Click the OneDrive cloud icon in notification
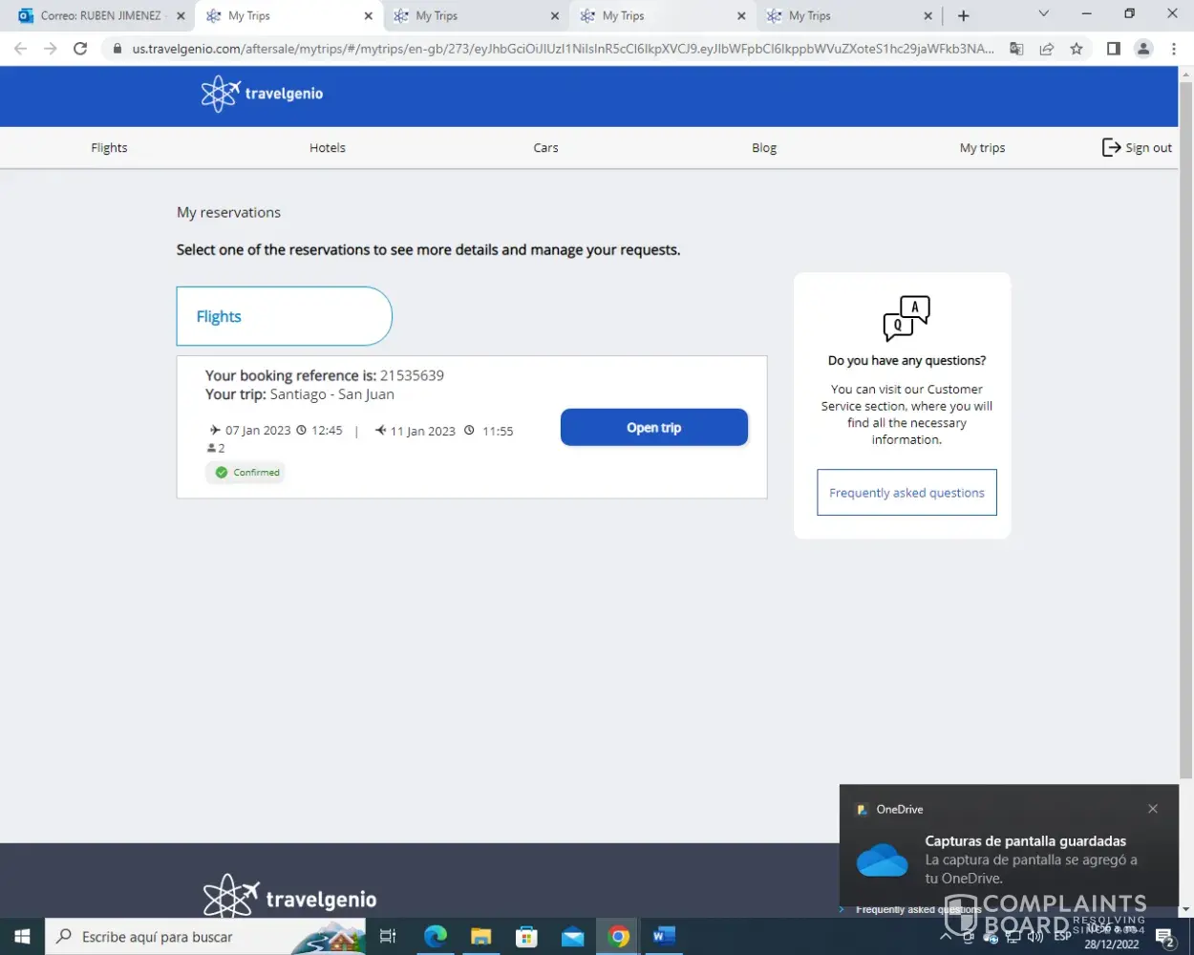This screenshot has height=955, width=1194. [x=882, y=859]
